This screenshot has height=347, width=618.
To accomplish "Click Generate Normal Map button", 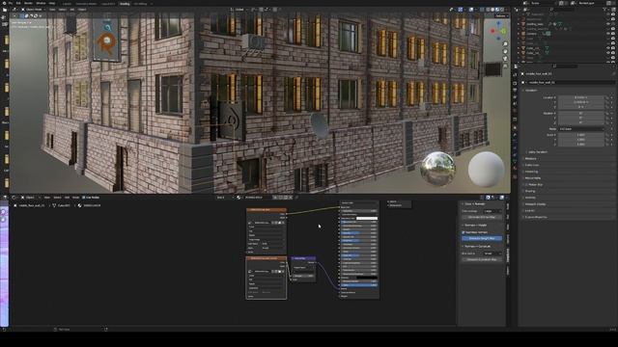I will [482, 217].
